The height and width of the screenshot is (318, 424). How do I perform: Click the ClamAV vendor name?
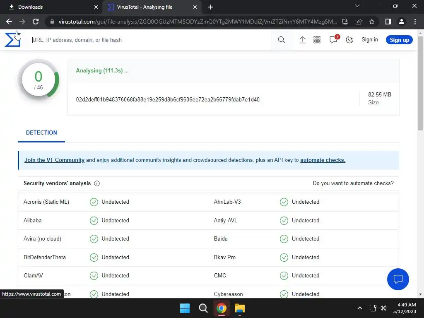(x=33, y=275)
